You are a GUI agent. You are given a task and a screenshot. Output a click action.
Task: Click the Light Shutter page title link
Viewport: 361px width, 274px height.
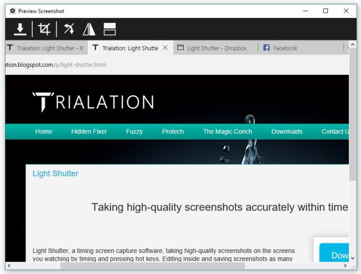(56, 173)
